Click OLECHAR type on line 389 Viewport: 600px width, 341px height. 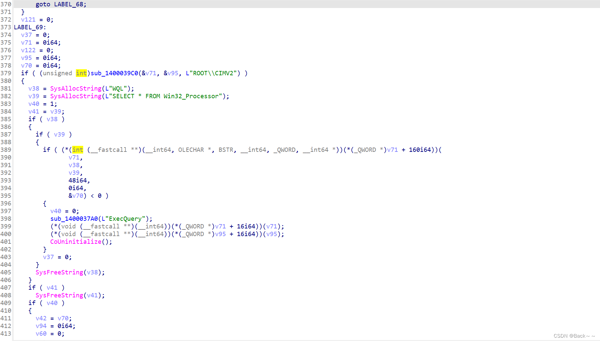coord(191,150)
